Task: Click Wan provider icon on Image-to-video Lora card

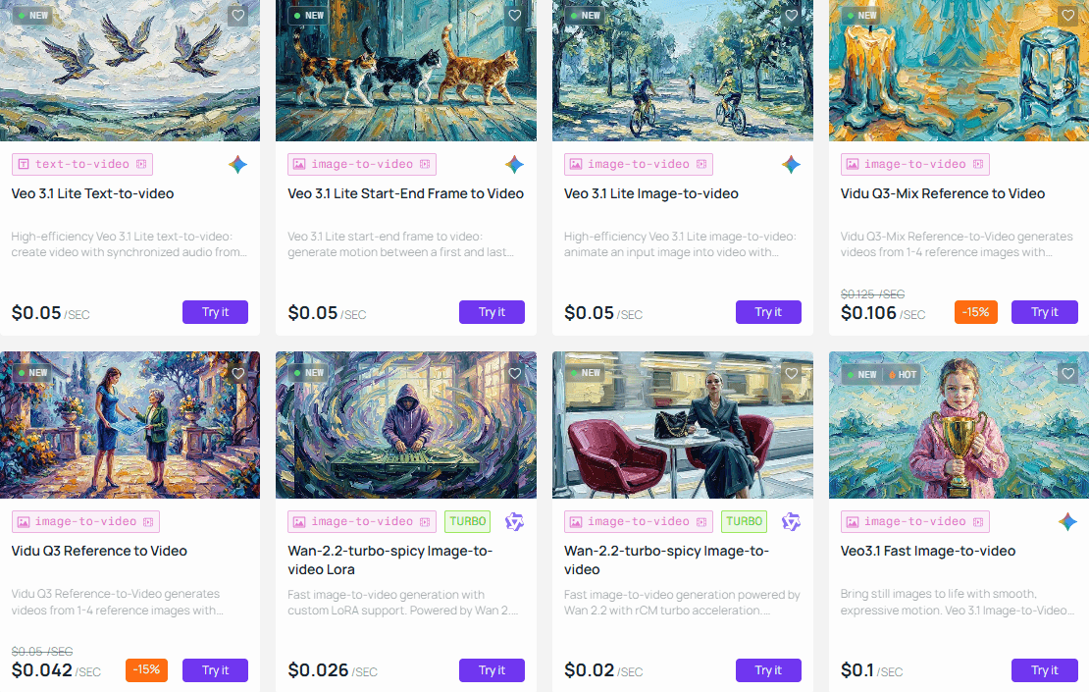Action: pyautogui.click(x=514, y=522)
